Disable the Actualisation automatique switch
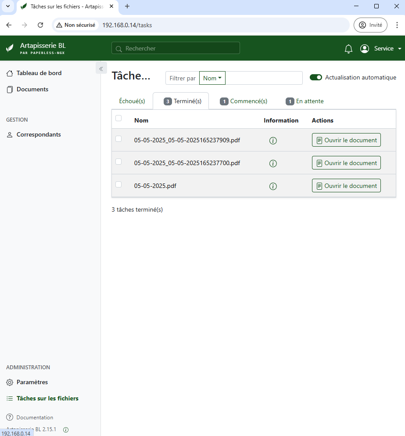This screenshot has height=436, width=405. coord(316,77)
